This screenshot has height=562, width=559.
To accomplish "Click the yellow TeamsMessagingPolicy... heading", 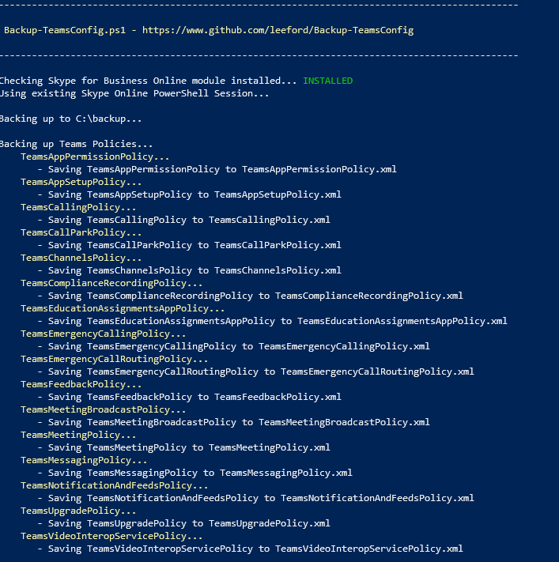I will tap(84, 460).
